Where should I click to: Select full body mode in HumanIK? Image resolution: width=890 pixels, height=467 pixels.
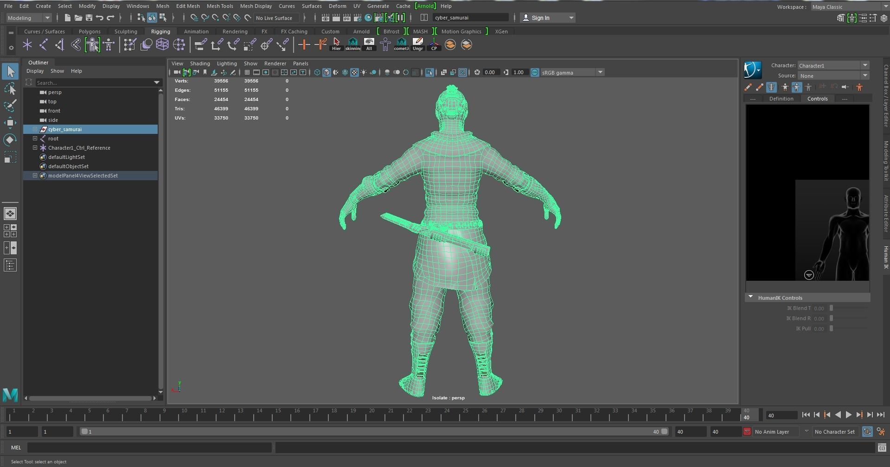coord(785,87)
